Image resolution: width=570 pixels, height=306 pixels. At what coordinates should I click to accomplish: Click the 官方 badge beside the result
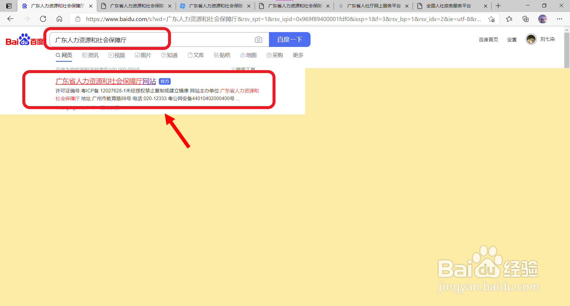pos(165,81)
